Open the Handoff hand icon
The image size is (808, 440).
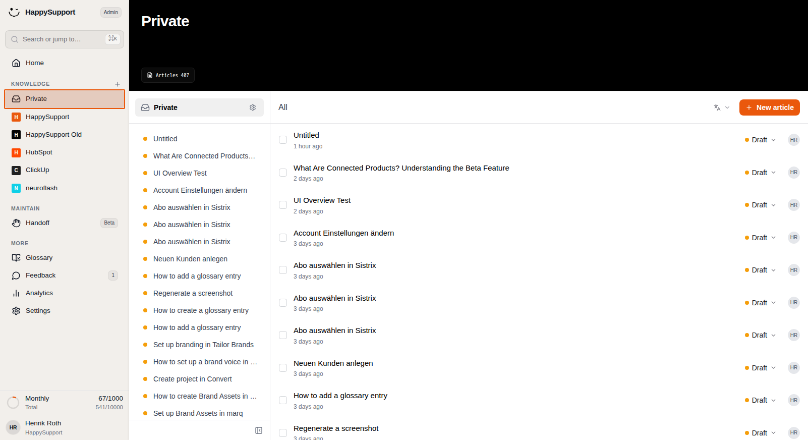point(16,223)
